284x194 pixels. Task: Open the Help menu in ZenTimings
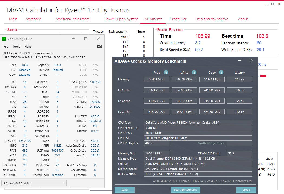[28, 47]
